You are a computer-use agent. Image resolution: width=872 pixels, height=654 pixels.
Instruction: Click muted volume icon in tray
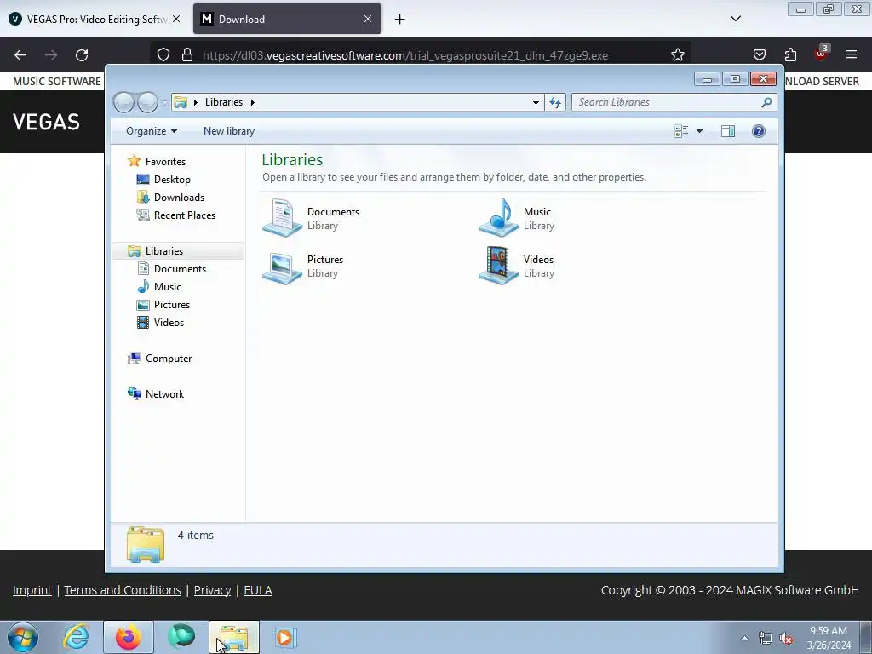tap(786, 639)
